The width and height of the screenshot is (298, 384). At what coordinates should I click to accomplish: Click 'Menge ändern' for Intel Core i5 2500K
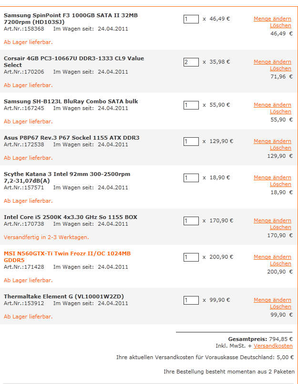(272, 220)
